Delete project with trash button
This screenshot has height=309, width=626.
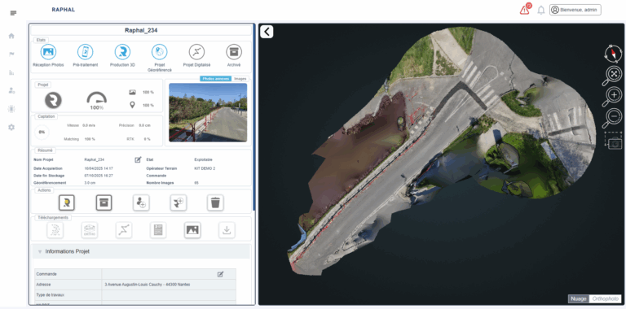(x=215, y=202)
